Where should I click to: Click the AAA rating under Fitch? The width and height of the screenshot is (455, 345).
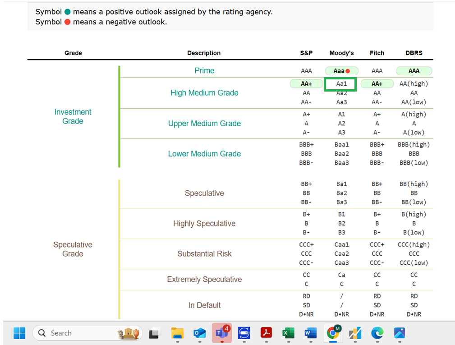[x=377, y=71]
